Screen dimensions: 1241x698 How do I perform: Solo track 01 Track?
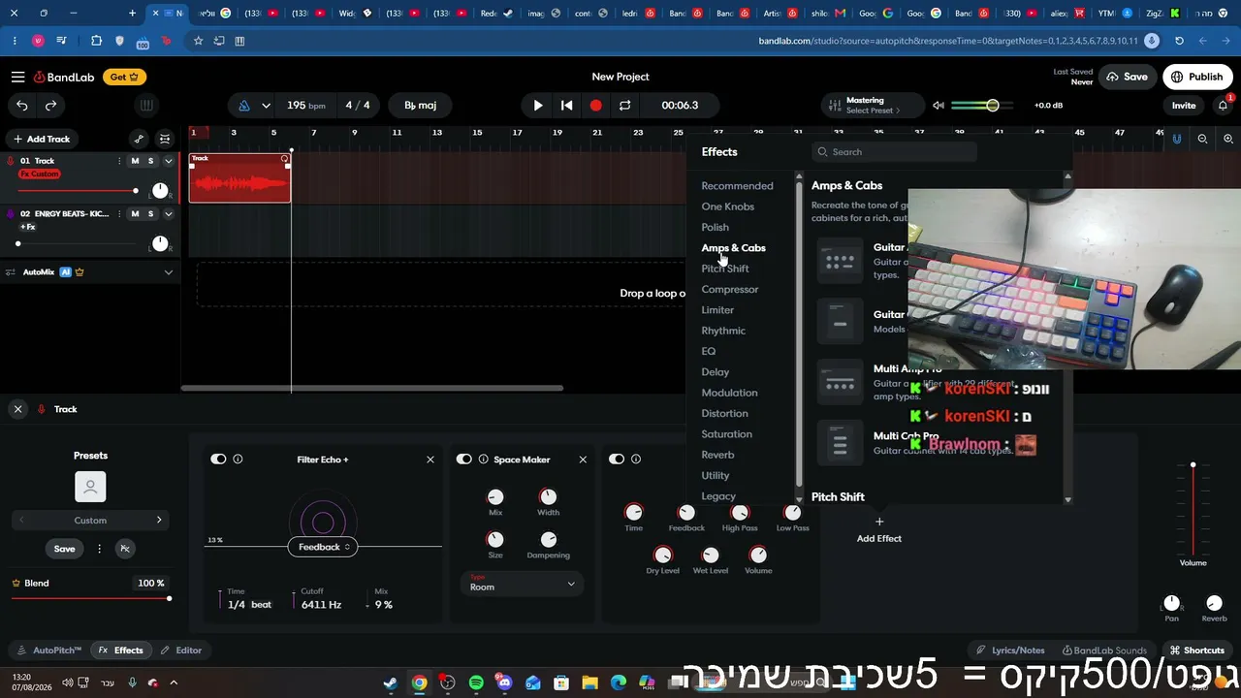click(x=150, y=161)
